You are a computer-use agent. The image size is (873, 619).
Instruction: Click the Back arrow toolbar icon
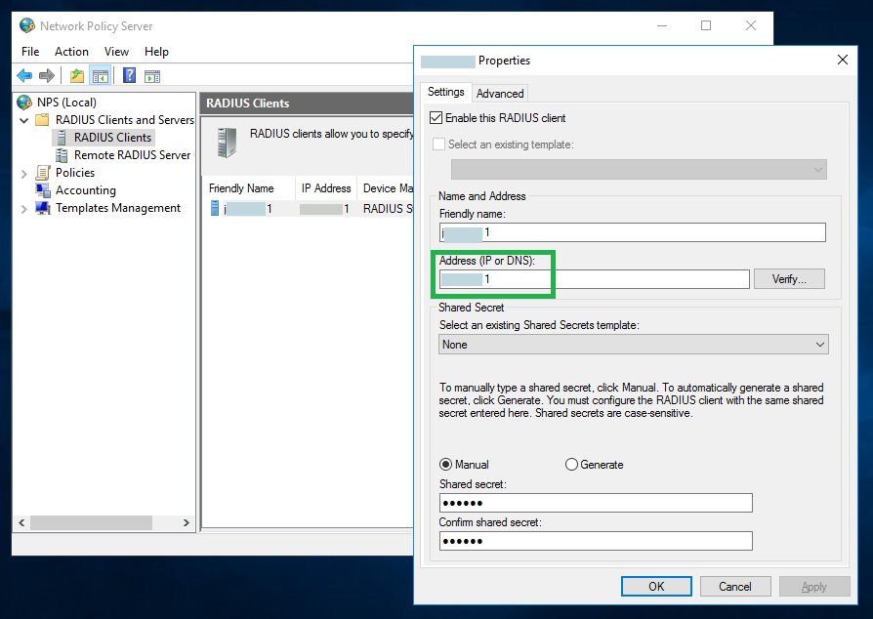pyautogui.click(x=24, y=76)
